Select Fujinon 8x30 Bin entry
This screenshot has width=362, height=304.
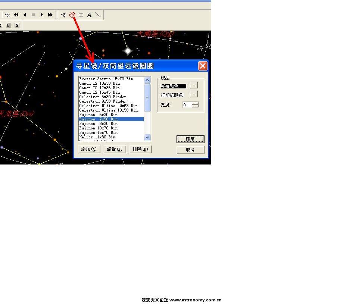111,123
